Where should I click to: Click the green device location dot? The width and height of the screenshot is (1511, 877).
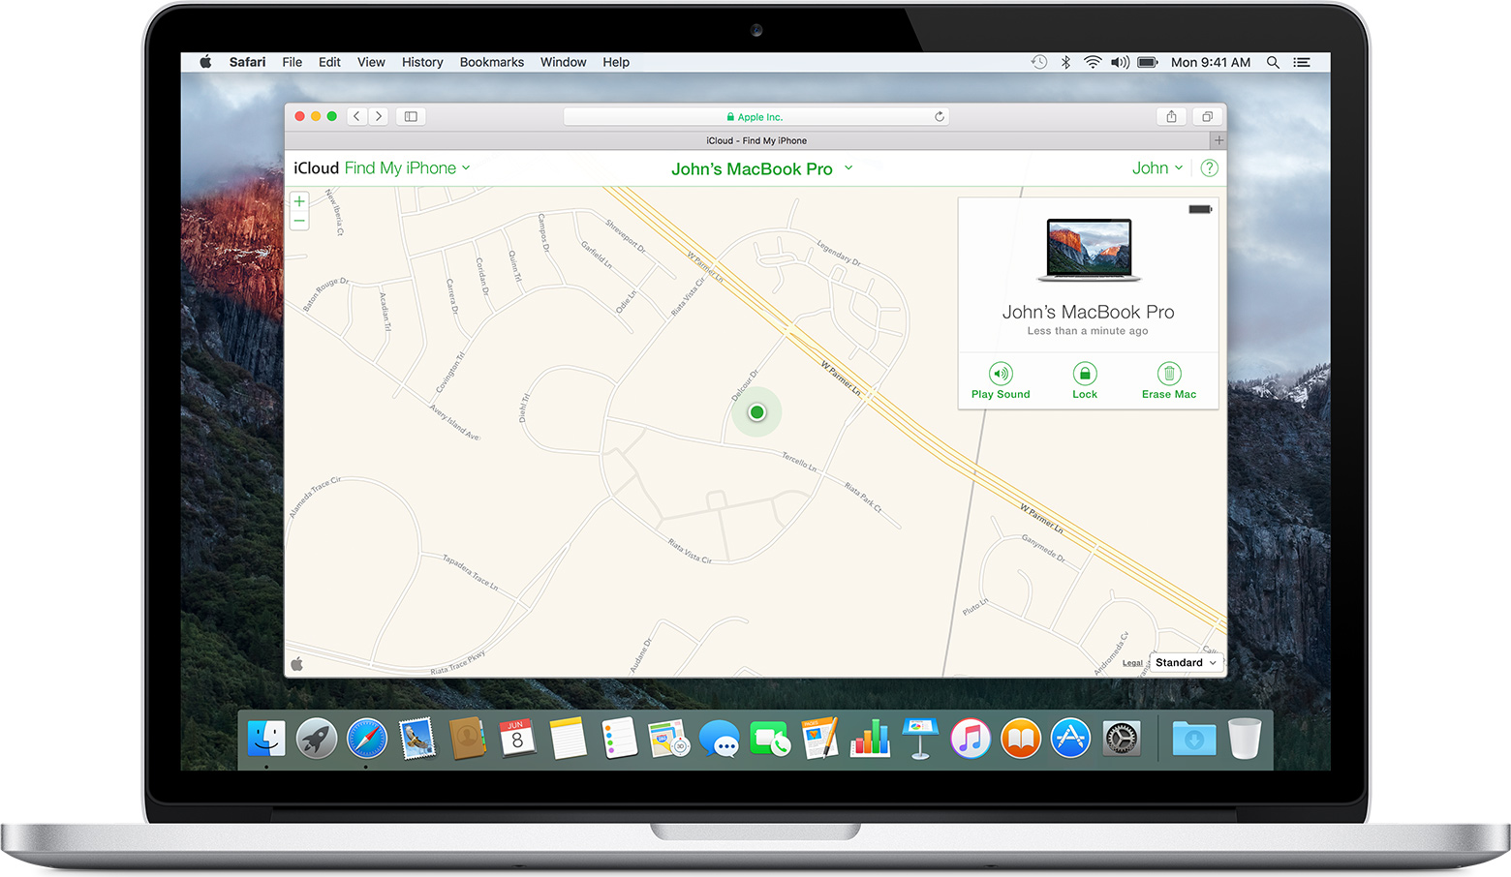point(757,412)
